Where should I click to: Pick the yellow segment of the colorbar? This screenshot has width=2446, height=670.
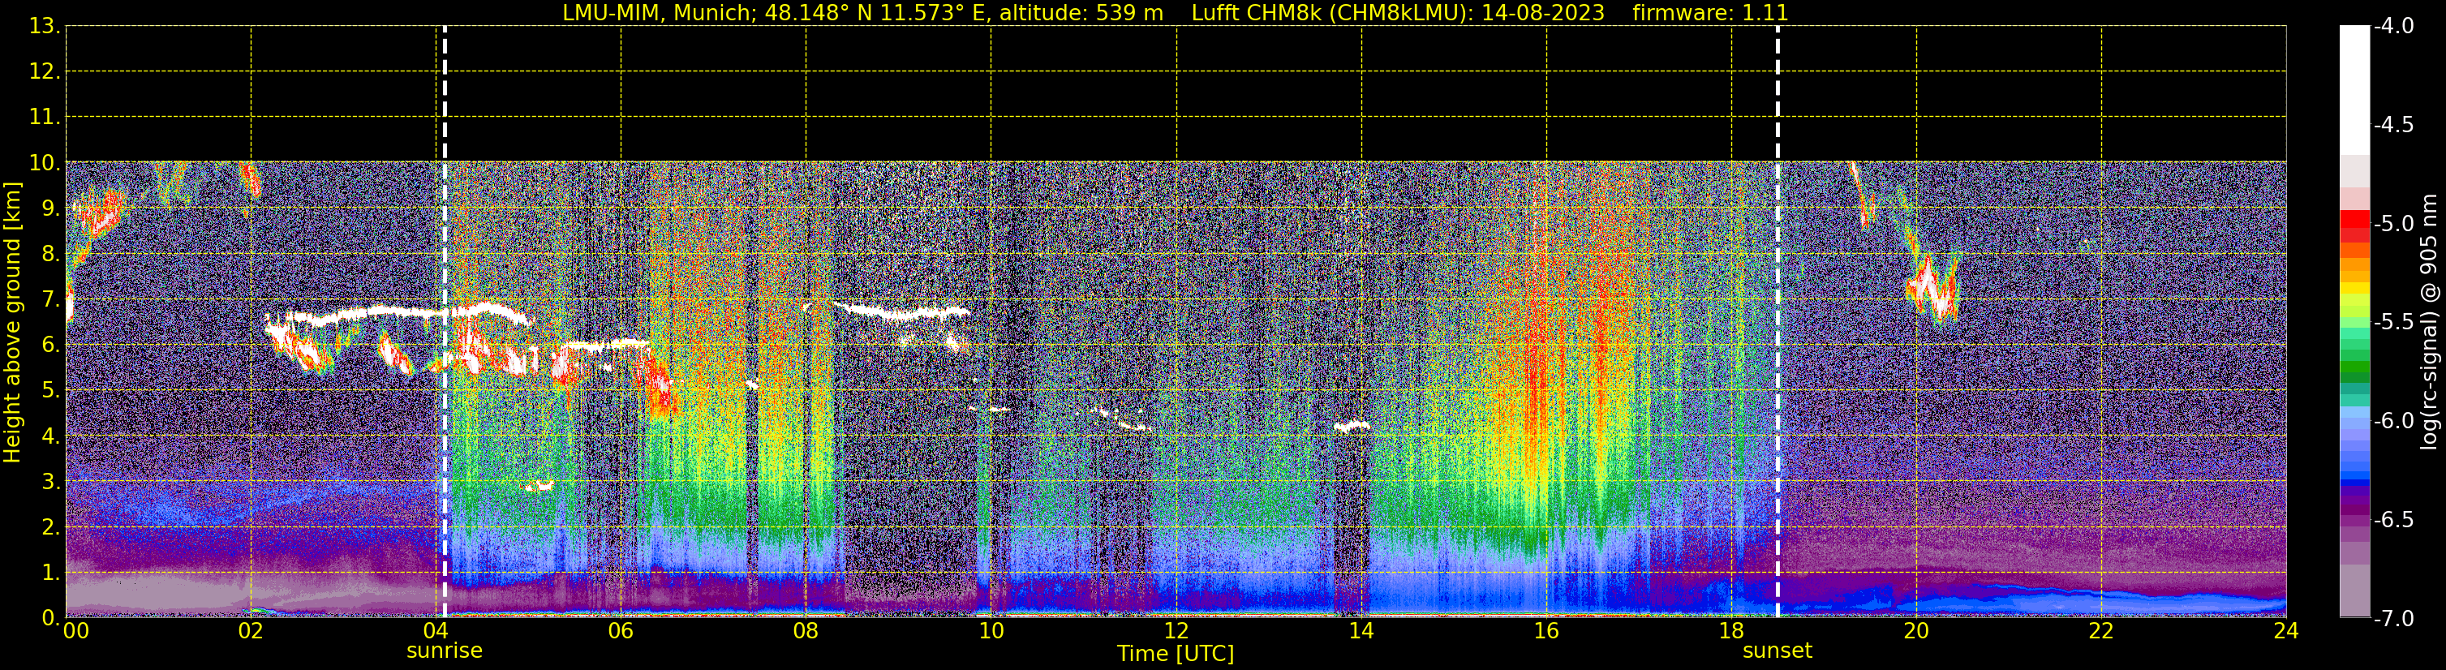click(2354, 288)
